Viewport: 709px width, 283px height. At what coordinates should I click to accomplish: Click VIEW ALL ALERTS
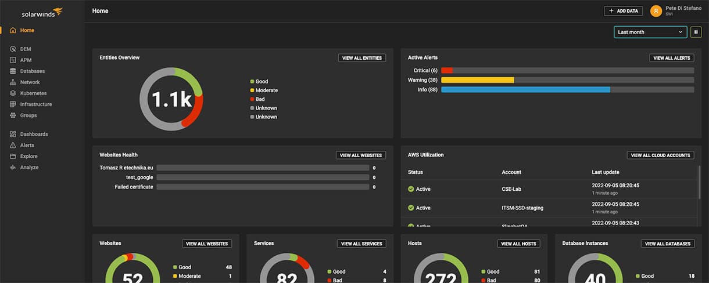(672, 58)
